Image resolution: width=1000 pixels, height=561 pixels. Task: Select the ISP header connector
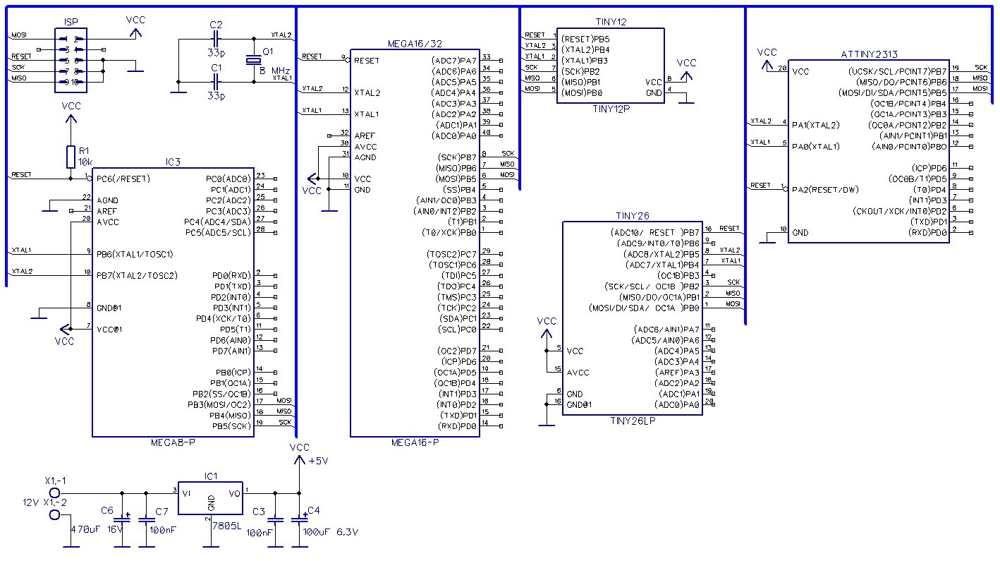click(x=71, y=60)
